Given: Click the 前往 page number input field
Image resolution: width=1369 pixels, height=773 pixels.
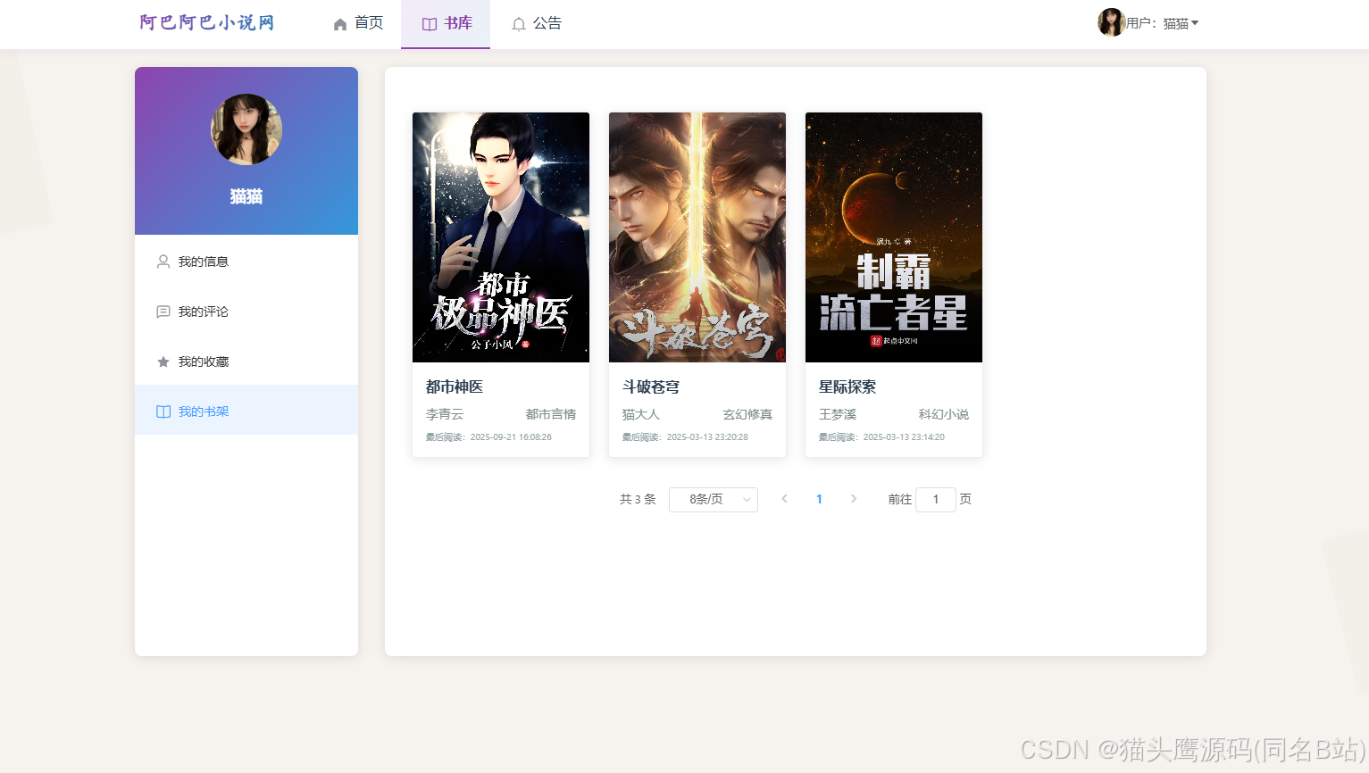Looking at the screenshot, I should point(936,500).
